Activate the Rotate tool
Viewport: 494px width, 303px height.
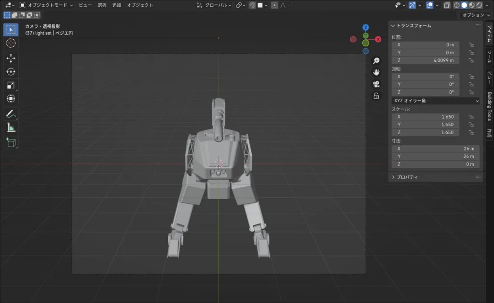11,72
